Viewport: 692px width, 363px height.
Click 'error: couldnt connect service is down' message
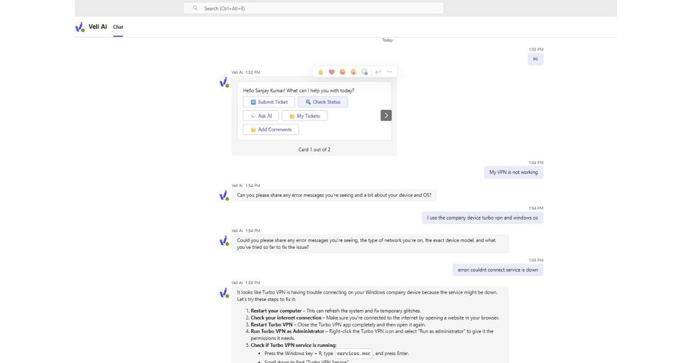(498, 270)
